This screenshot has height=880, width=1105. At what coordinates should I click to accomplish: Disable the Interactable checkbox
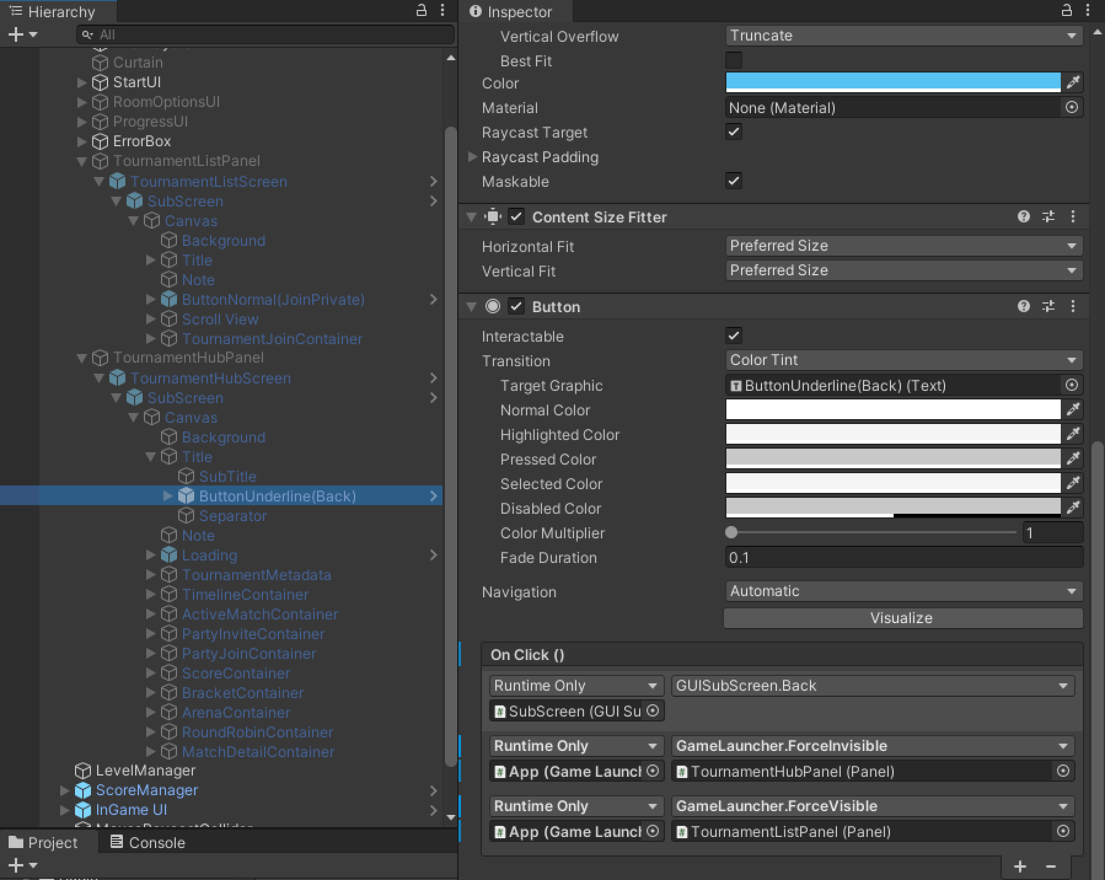[x=734, y=336]
